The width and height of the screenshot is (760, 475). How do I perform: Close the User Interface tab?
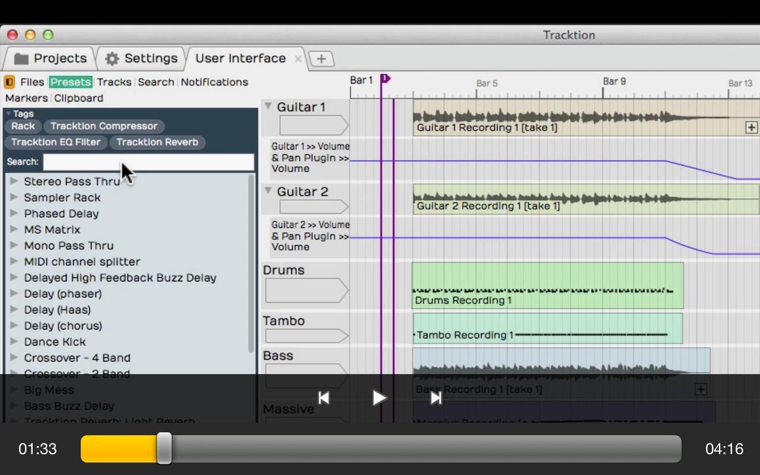click(298, 59)
